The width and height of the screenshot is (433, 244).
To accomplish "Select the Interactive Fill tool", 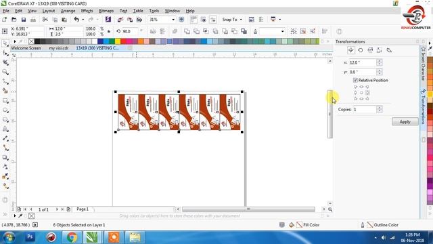I will click(x=5, y=186).
